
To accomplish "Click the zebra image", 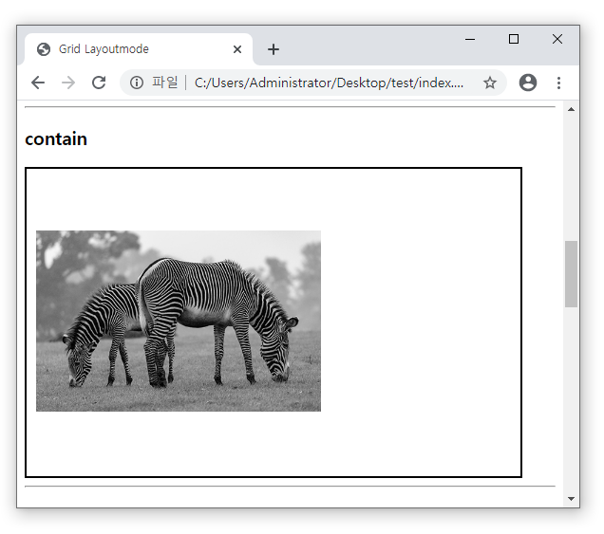I will [x=179, y=321].
